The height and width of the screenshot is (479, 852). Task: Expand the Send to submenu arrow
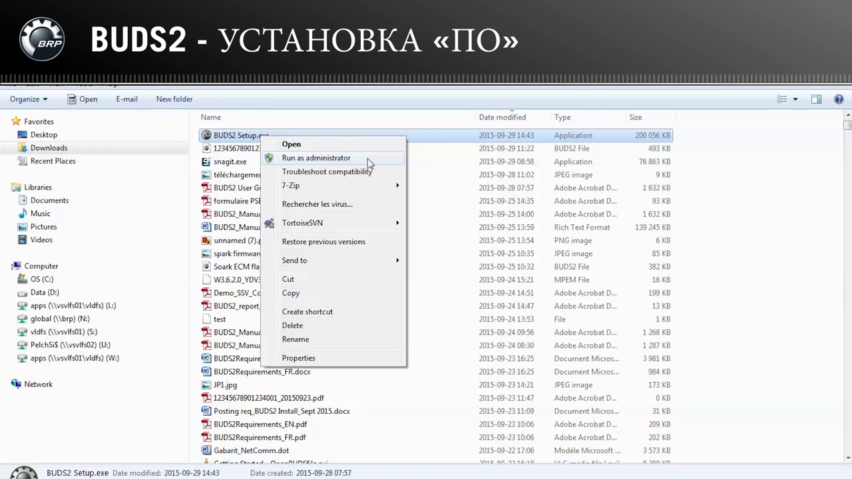pos(397,261)
